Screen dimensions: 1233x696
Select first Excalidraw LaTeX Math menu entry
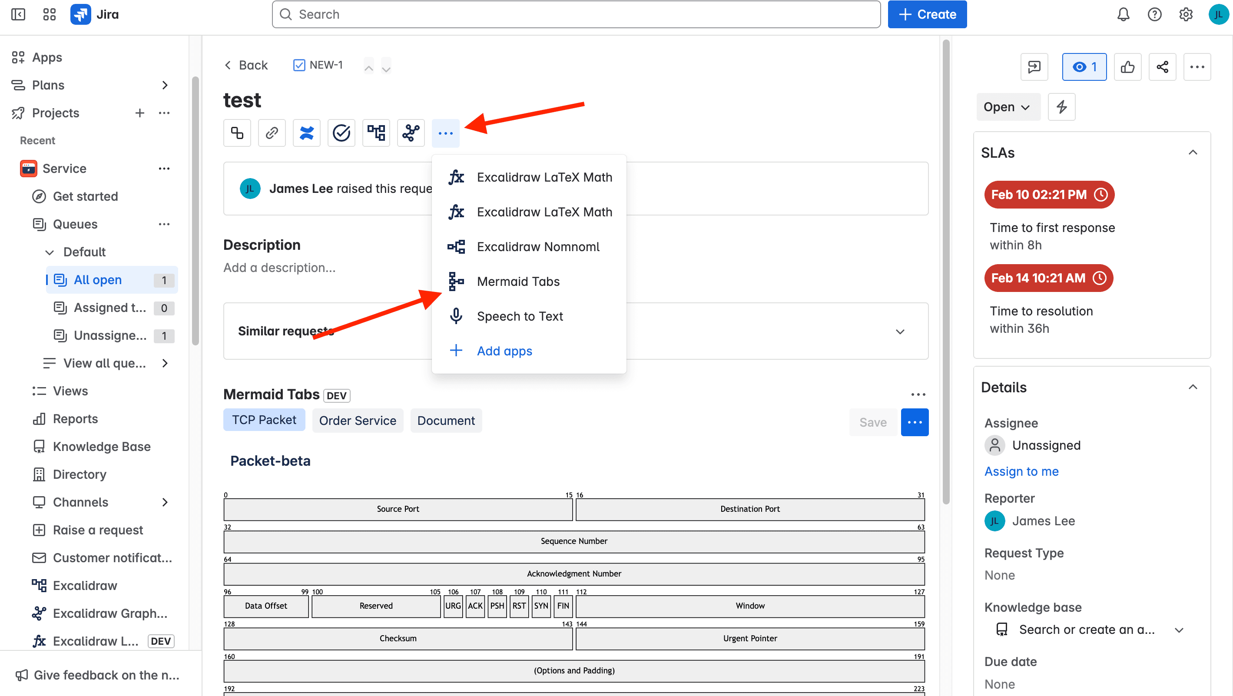(529, 177)
